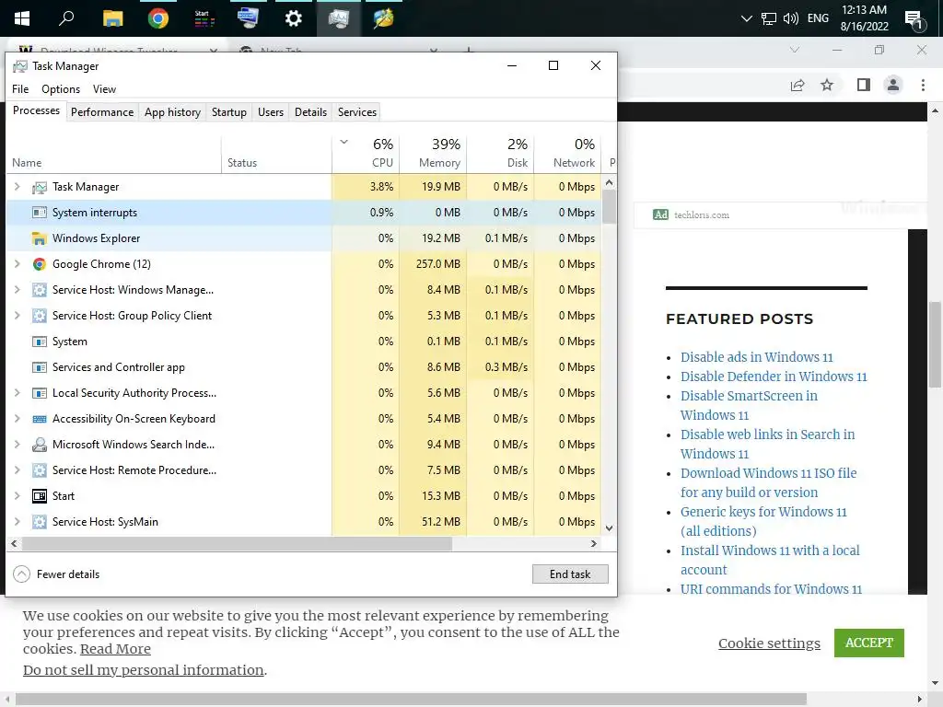Open URI commands for Windows 11 link
The height and width of the screenshot is (707, 943).
[x=771, y=589]
